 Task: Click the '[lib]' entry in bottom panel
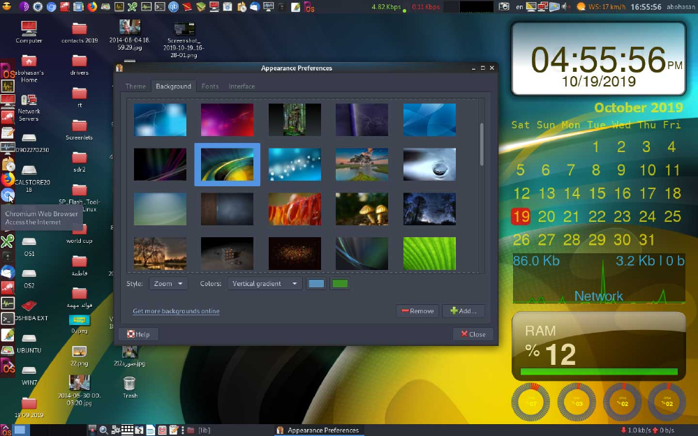(199, 430)
